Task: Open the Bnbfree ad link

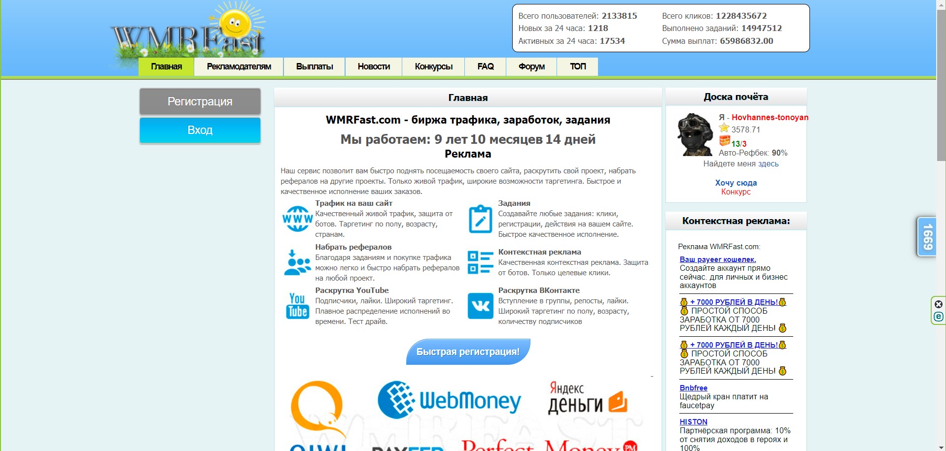Action: pos(693,388)
